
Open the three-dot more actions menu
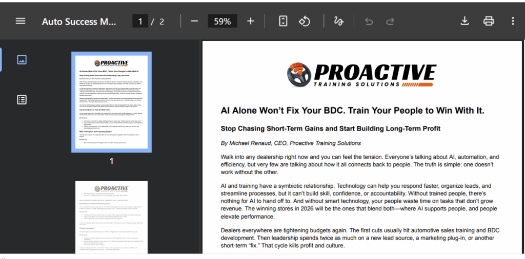click(512, 21)
